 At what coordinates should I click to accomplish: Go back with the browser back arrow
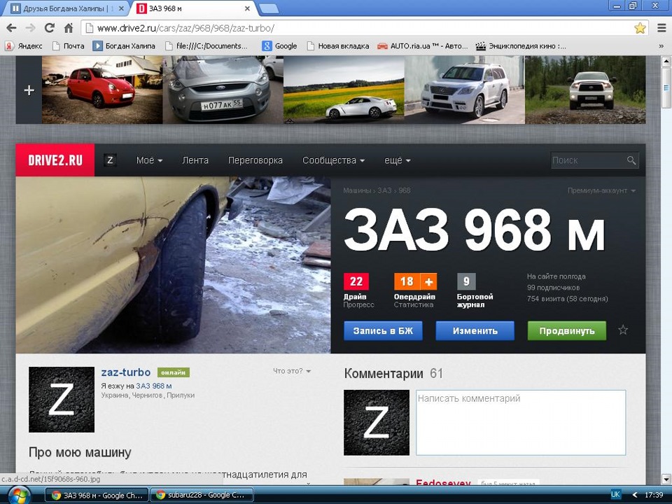[x=12, y=28]
